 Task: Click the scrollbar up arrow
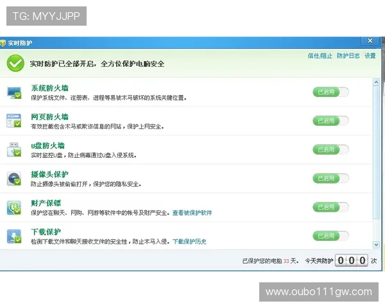tap(376, 82)
